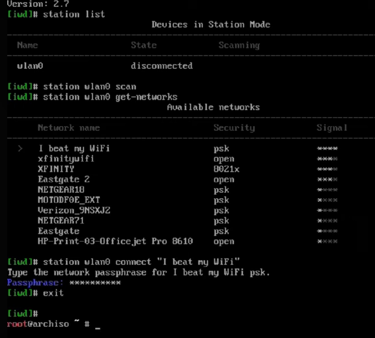Screen dimensions: 375x338
Task: Select NETGEAR18 in the network list
Action: pyautogui.click(x=61, y=190)
